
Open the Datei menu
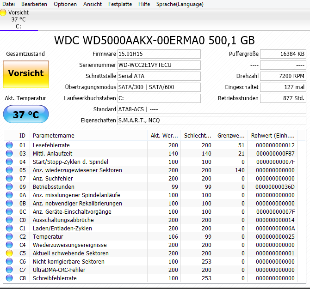(x=8, y=4)
